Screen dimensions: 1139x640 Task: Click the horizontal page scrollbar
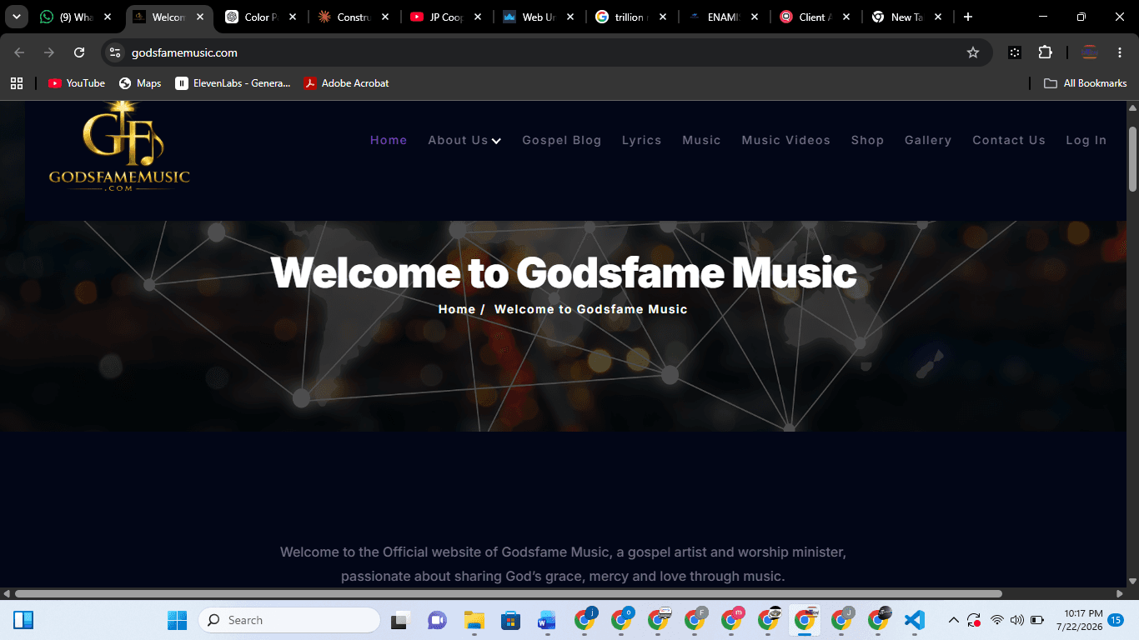pos(509,594)
